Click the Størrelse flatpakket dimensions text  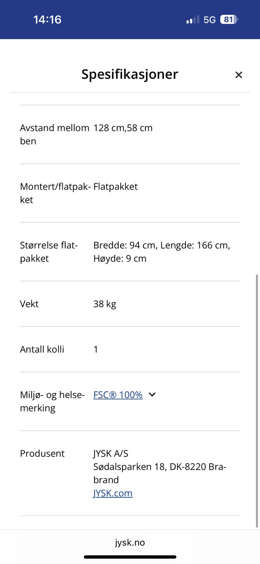[161, 252]
